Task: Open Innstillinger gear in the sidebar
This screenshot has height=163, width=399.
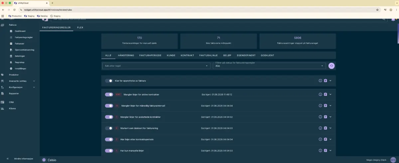Action: coord(11,69)
